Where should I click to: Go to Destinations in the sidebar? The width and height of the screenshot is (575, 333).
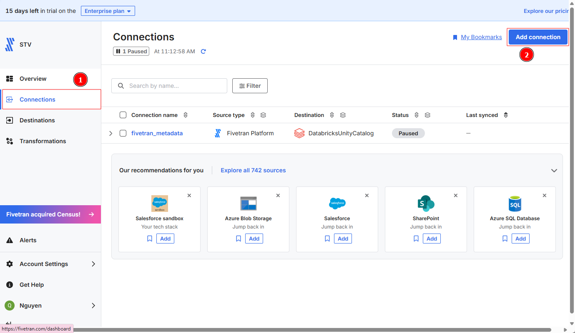tap(37, 120)
